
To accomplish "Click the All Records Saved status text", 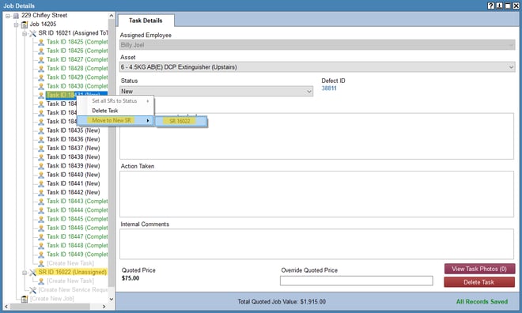I will [x=482, y=302].
